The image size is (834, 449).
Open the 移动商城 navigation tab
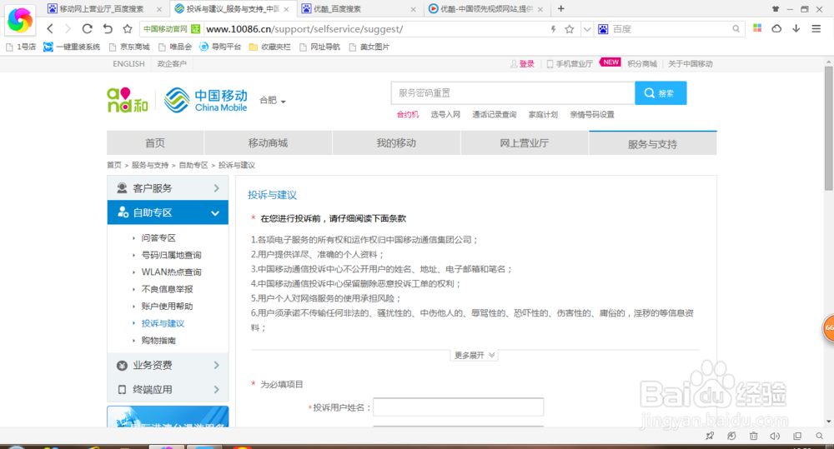click(268, 143)
